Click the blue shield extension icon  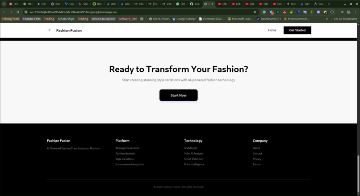[x=298, y=12]
